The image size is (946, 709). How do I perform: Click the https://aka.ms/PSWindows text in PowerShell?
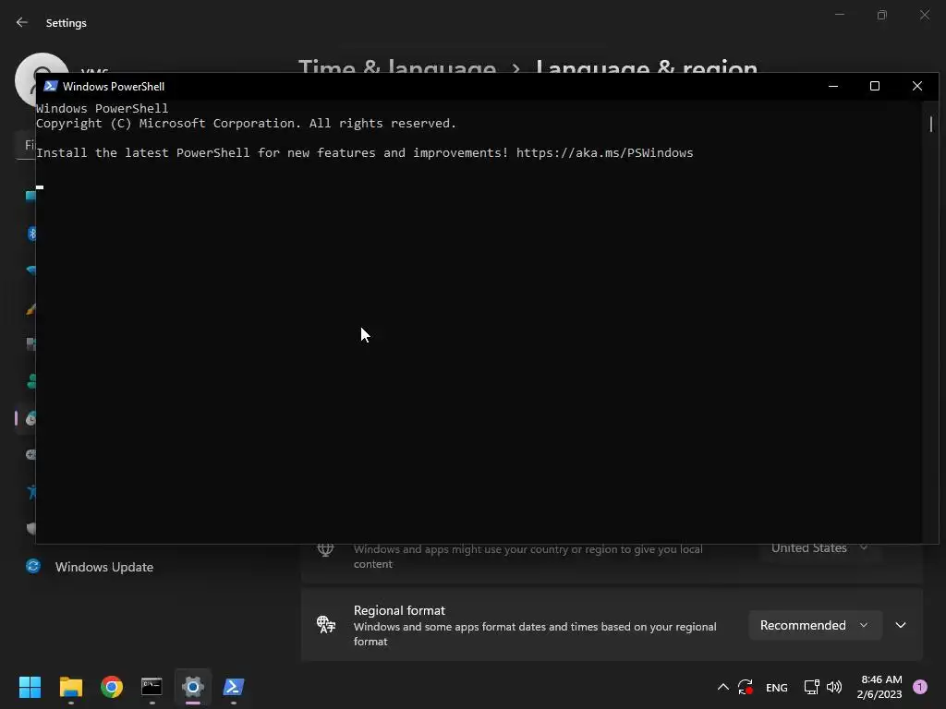[604, 152]
